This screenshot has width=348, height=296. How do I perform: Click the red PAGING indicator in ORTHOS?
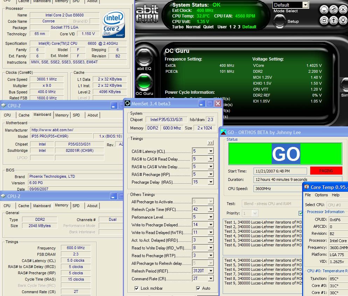tap(326, 171)
